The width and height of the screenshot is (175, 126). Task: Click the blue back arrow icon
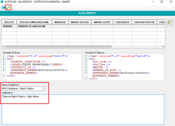click(3, 7)
